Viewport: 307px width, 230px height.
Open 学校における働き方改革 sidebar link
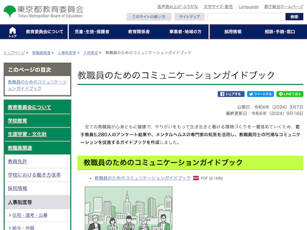point(34,175)
